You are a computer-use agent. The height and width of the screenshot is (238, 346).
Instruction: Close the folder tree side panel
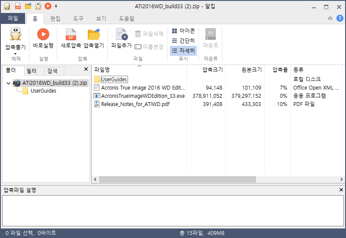pyautogui.click(x=86, y=69)
